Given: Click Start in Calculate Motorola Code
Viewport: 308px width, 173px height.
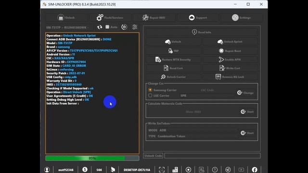Looking at the screenshot, I should pos(247,111).
